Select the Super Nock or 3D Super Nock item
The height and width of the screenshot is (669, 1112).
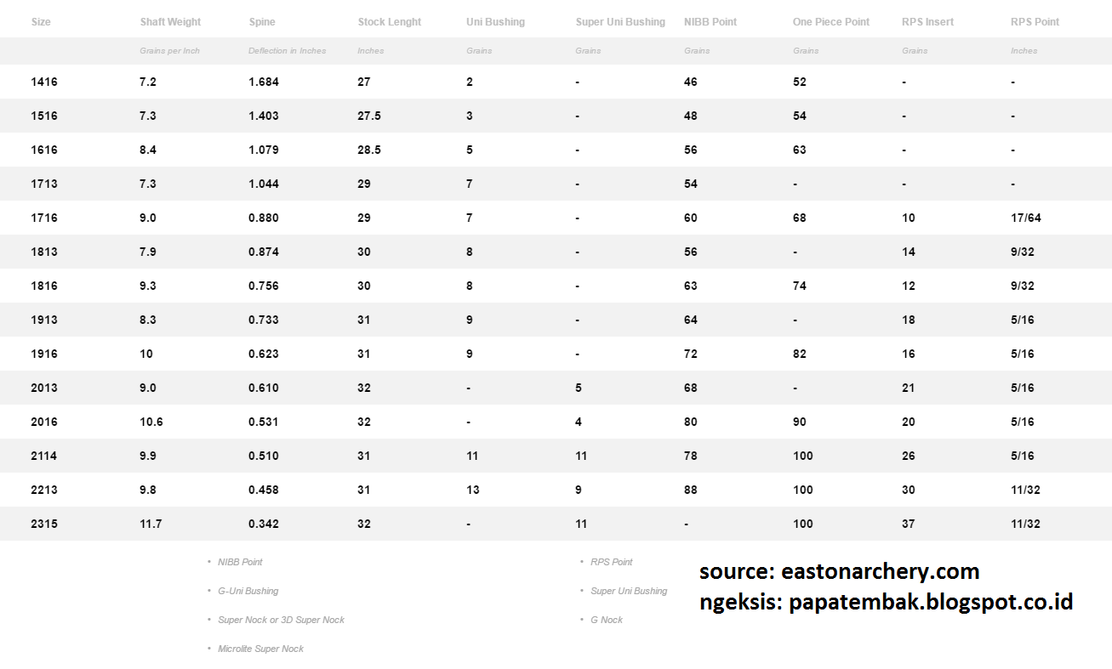(x=281, y=620)
